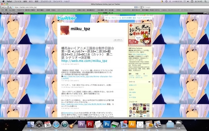Open the 編集 menu

coord(25,1)
